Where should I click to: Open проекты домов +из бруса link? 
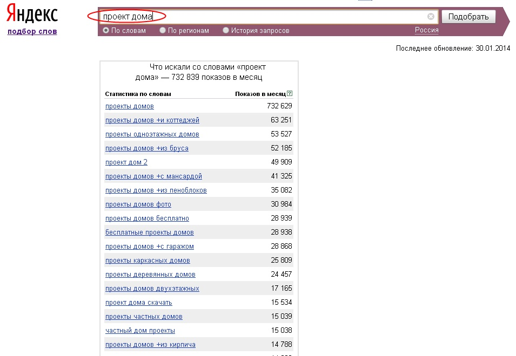tap(147, 148)
